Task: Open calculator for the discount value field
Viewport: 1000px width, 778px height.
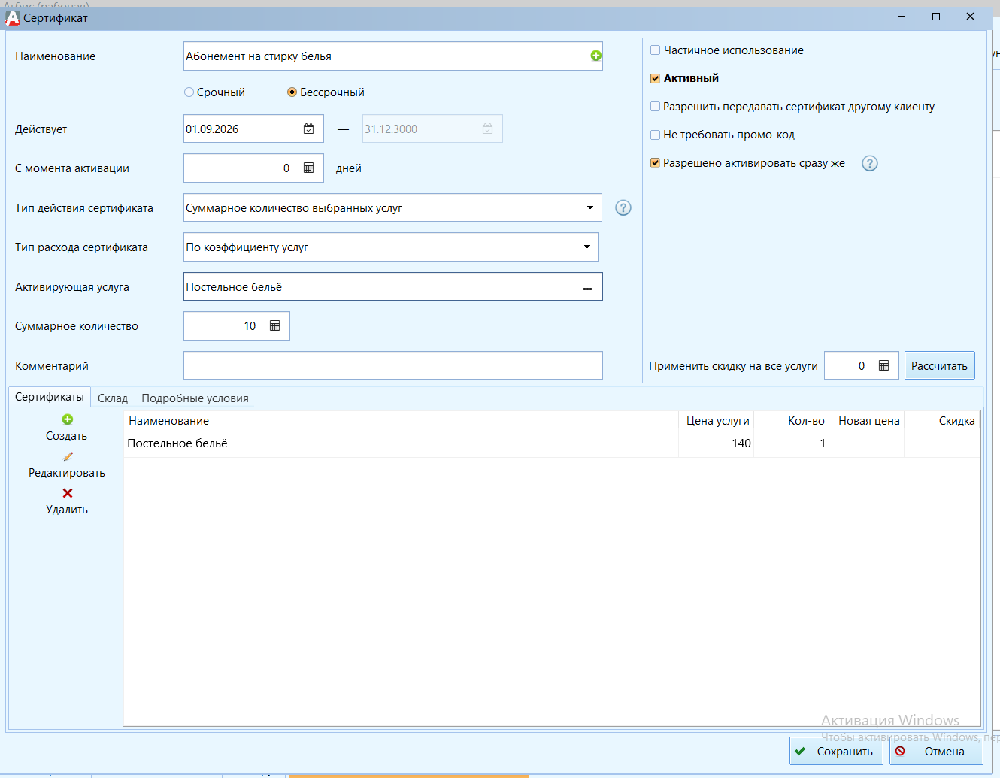Action: pyautogui.click(x=883, y=365)
